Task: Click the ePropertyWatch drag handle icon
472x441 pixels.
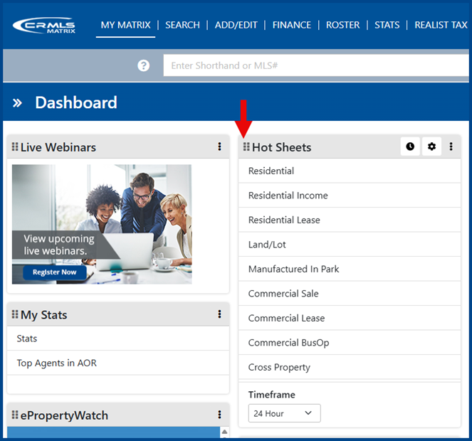Action: [x=15, y=415]
